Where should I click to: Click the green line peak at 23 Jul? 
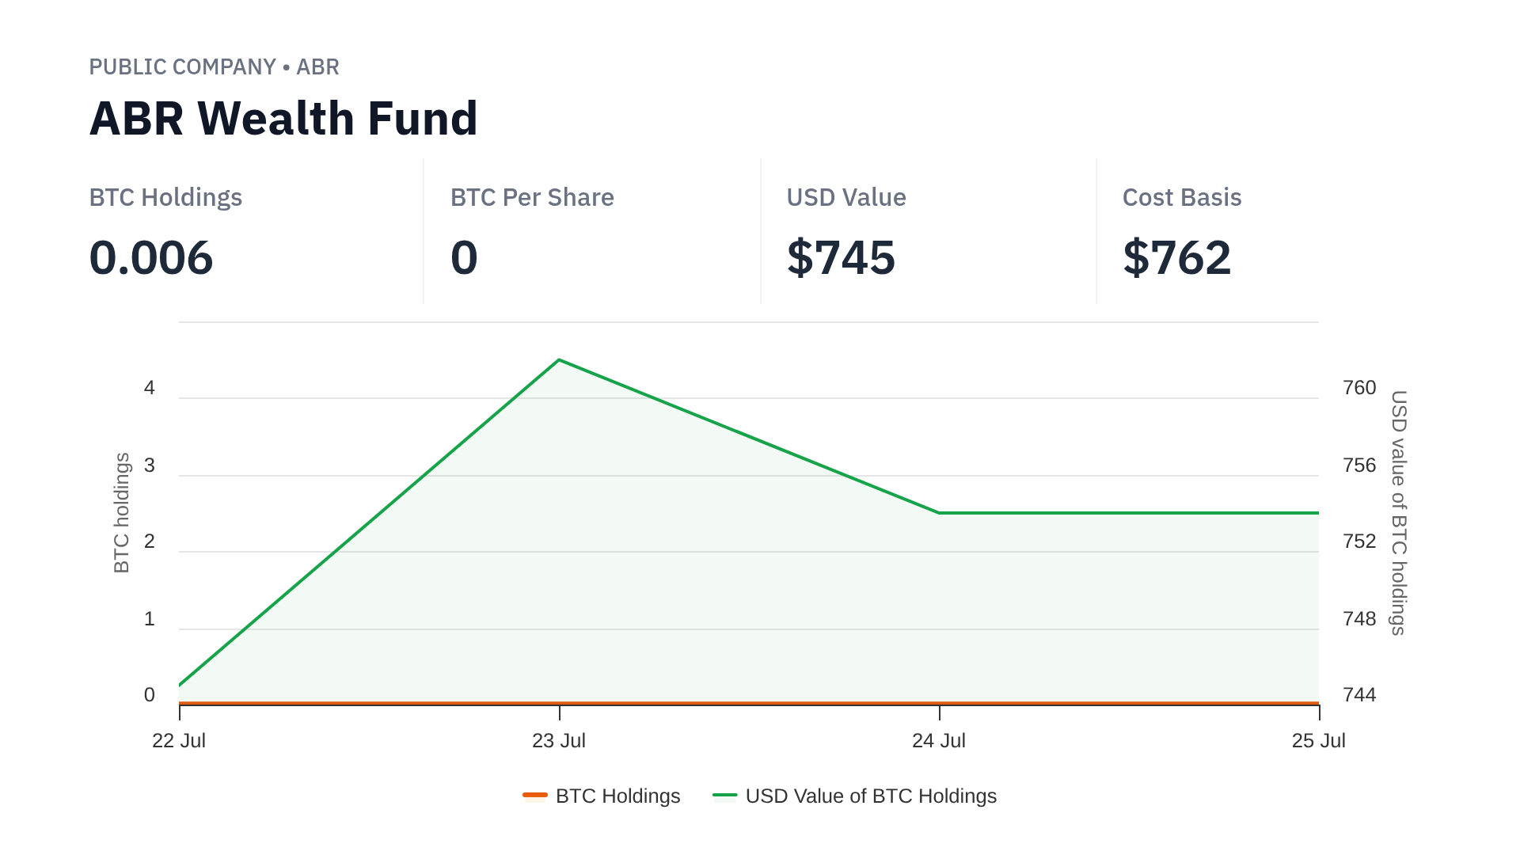[560, 360]
